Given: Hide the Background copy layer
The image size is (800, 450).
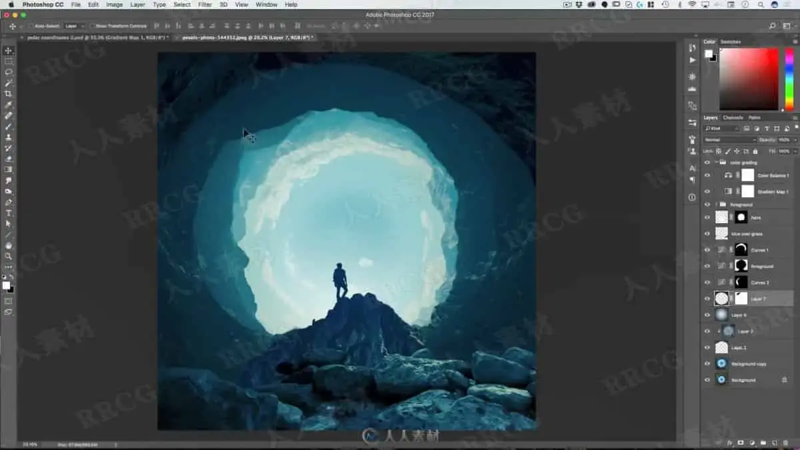Looking at the screenshot, I should [x=707, y=363].
